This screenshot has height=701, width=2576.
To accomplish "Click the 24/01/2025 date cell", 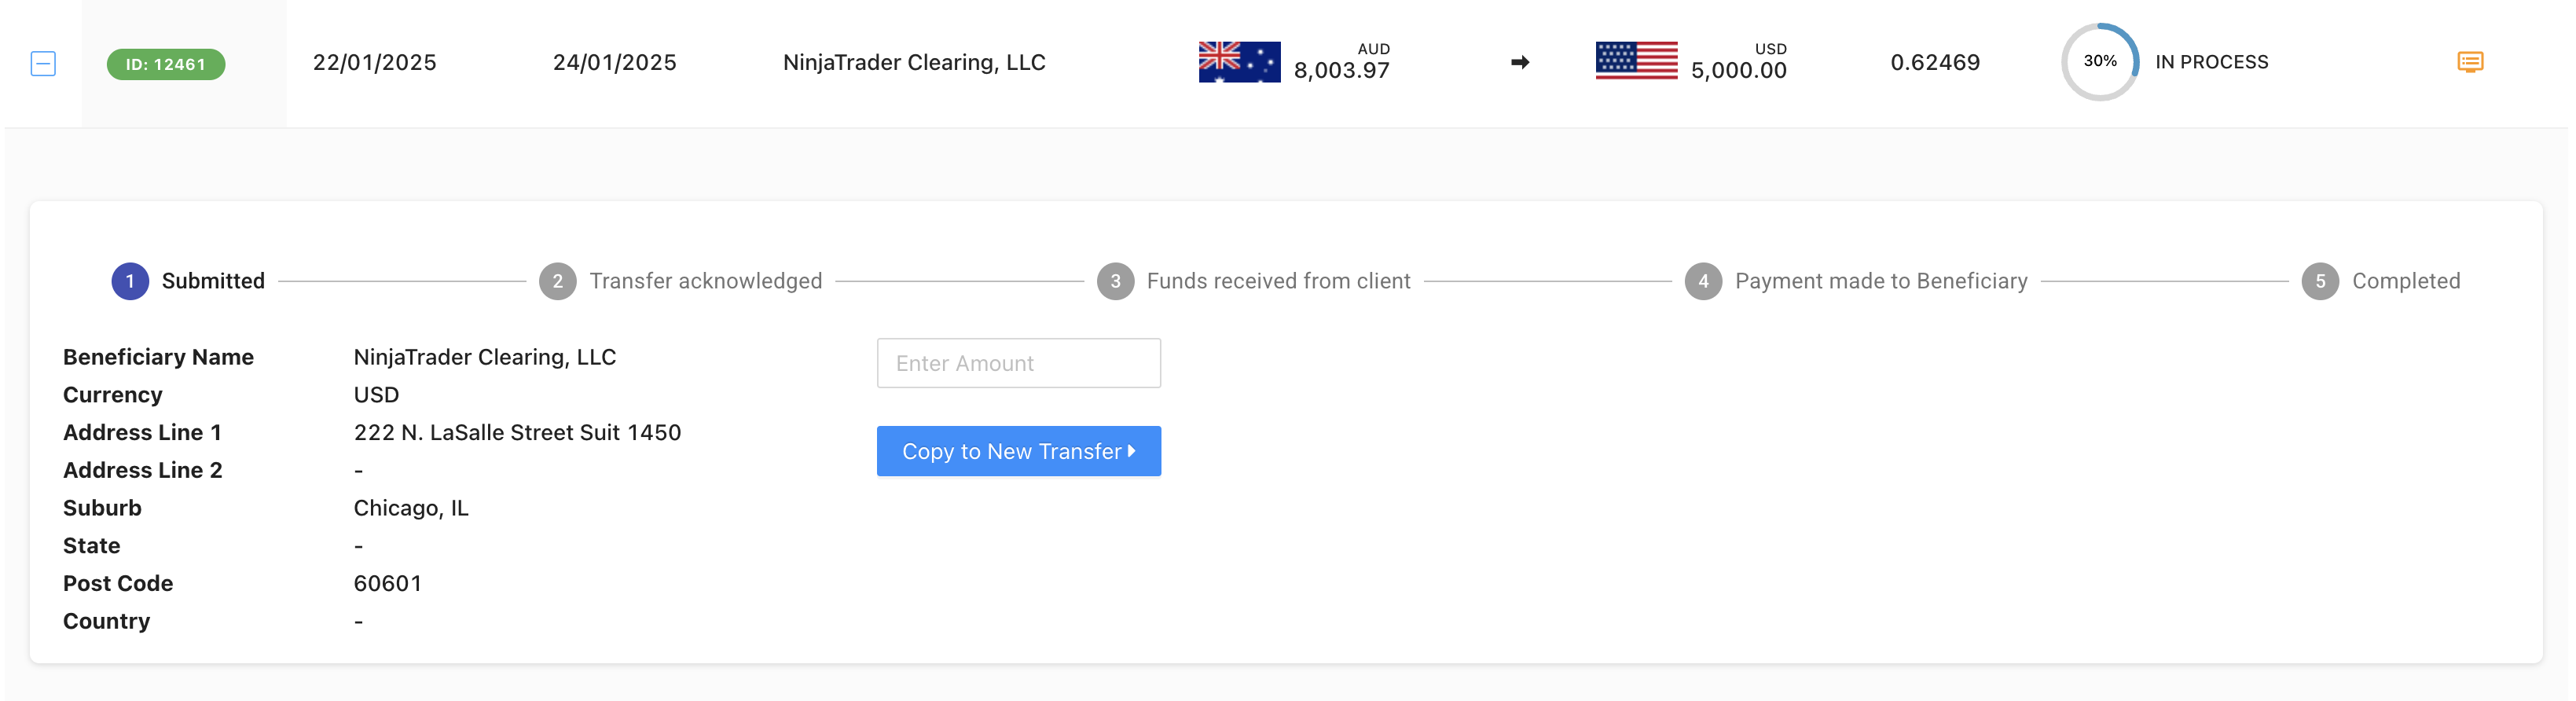I will pyautogui.click(x=614, y=62).
